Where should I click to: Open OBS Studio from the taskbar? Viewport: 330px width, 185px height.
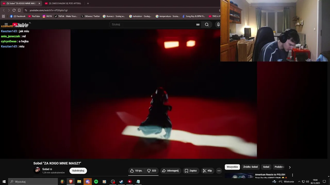coord(113,182)
